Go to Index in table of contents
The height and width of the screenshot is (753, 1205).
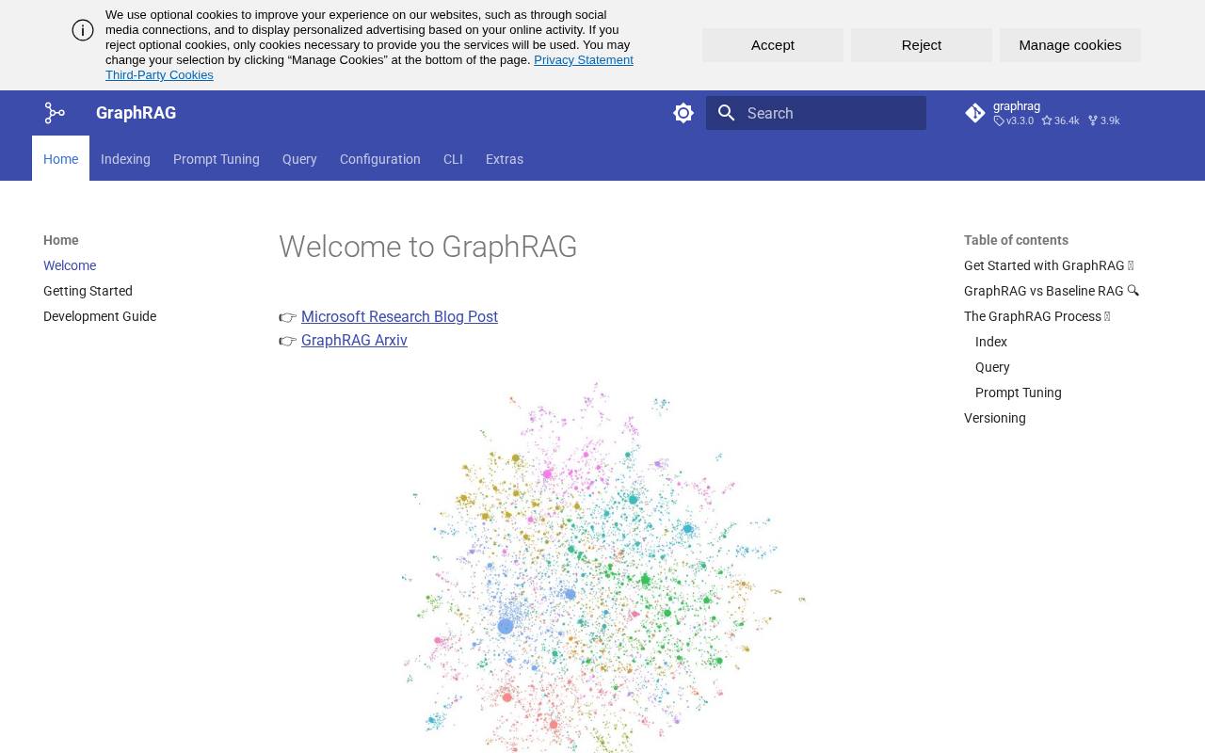coord(991,342)
